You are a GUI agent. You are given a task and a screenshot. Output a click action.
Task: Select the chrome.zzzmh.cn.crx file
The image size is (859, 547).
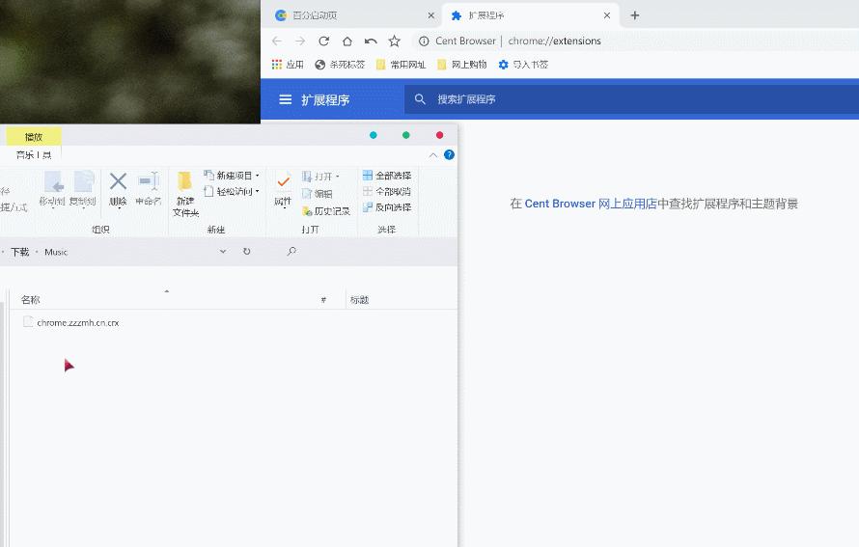pos(71,322)
